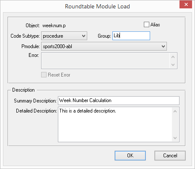Image resolution: width=195 pixels, height=169 pixels.
Task: Focus the Group input field
Action: (x=131, y=36)
